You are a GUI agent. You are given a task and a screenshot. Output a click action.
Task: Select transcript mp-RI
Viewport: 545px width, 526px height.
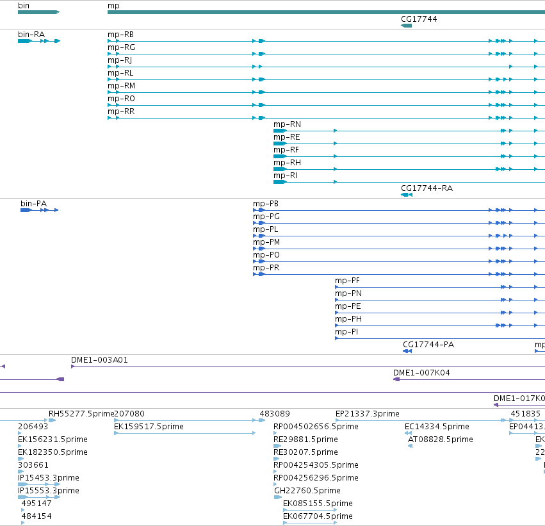pyautogui.click(x=409, y=182)
